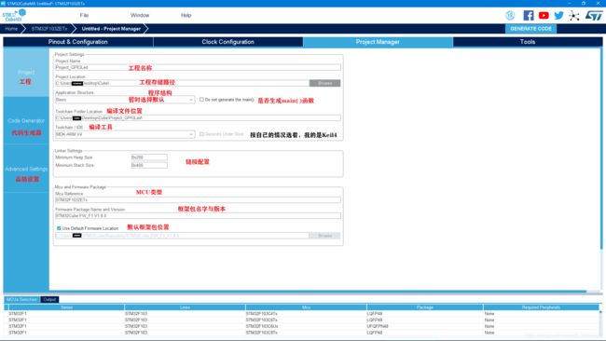Viewport: 606px width, 341px height.
Task: Open the Window menu
Action: point(140,16)
